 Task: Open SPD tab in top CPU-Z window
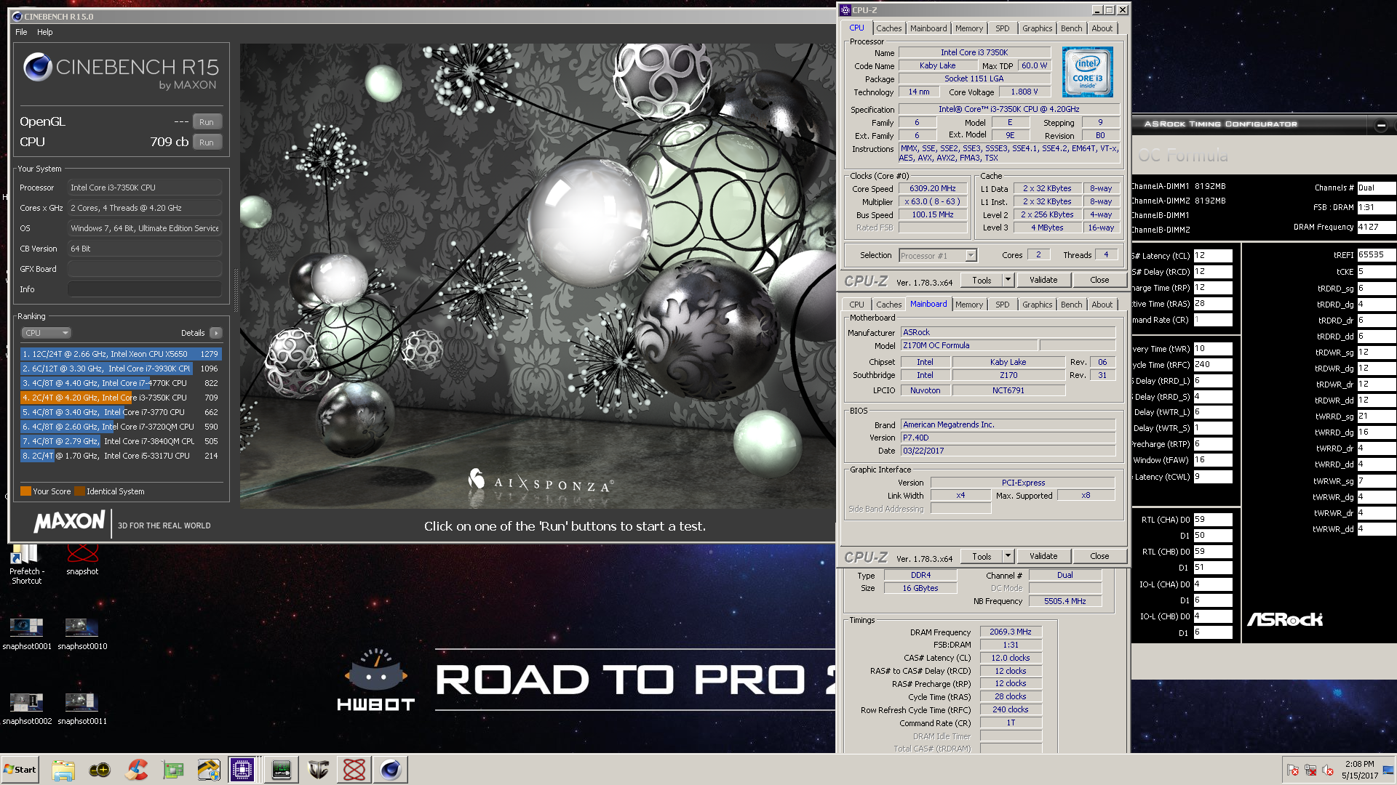1003,28
